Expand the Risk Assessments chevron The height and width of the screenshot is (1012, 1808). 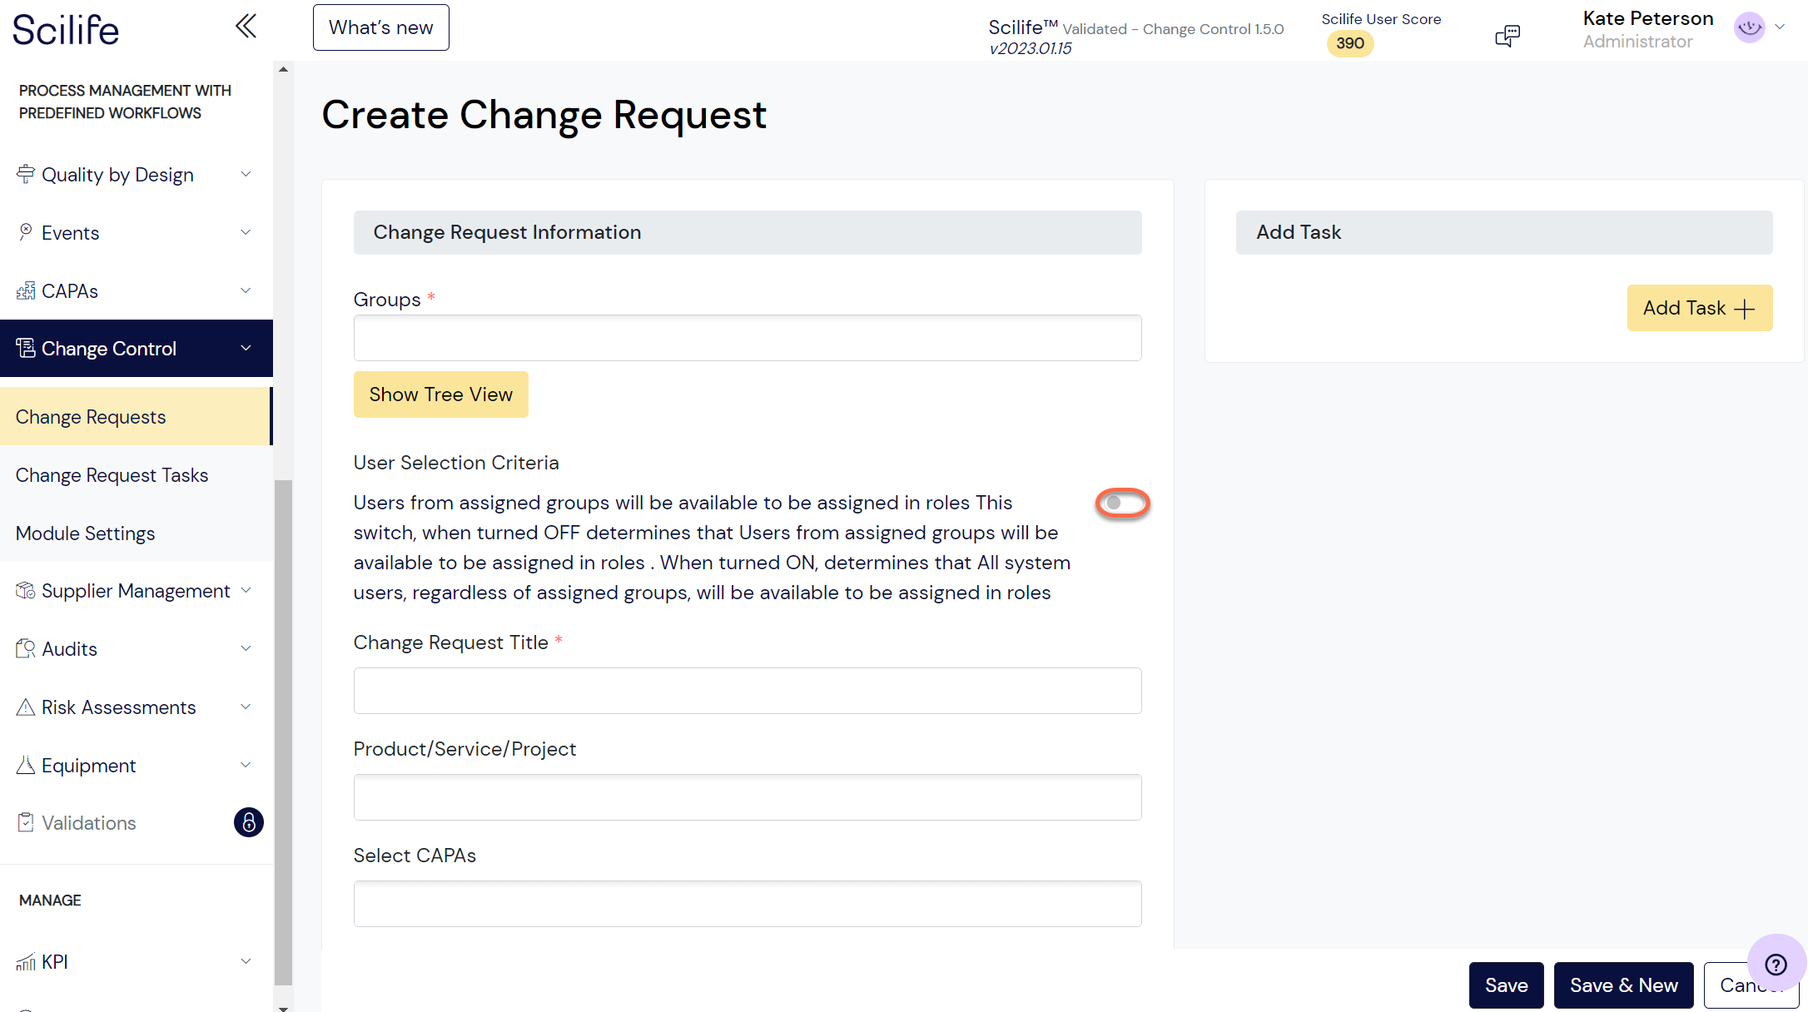coord(246,707)
